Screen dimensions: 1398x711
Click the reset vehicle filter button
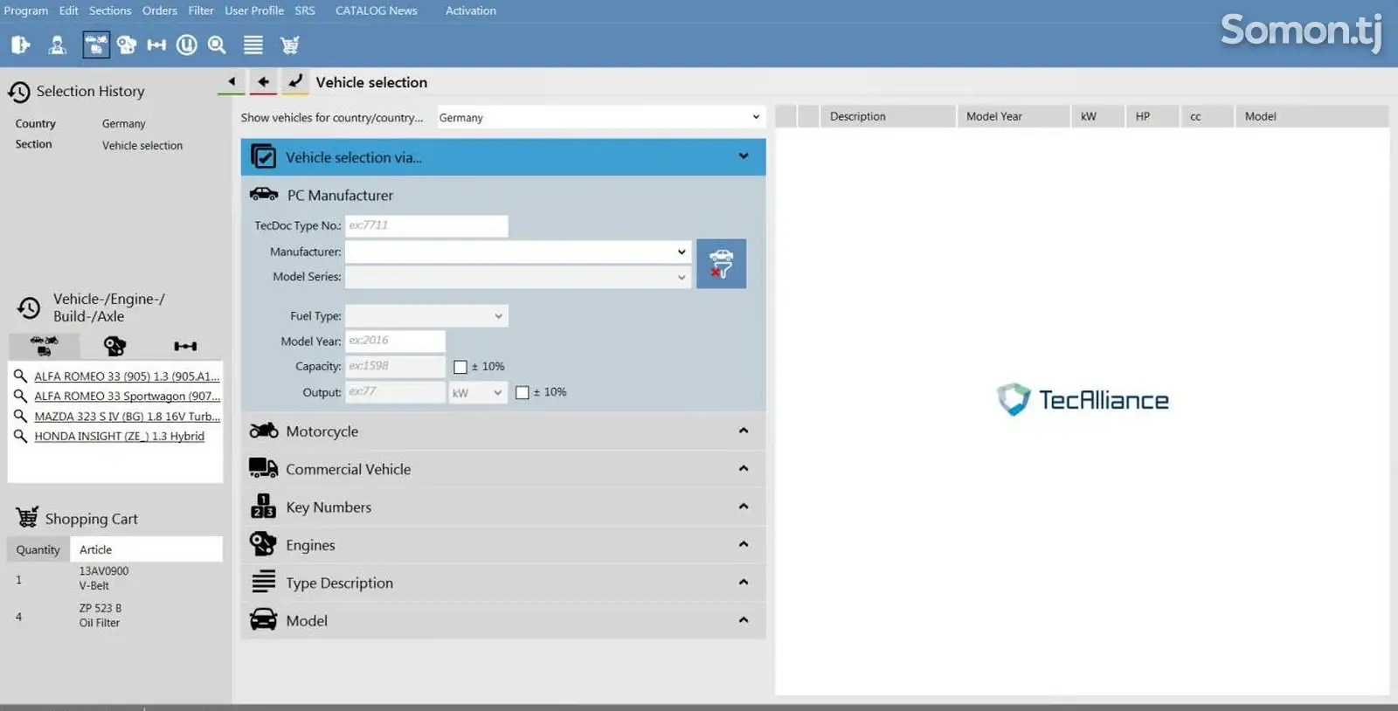(x=721, y=264)
